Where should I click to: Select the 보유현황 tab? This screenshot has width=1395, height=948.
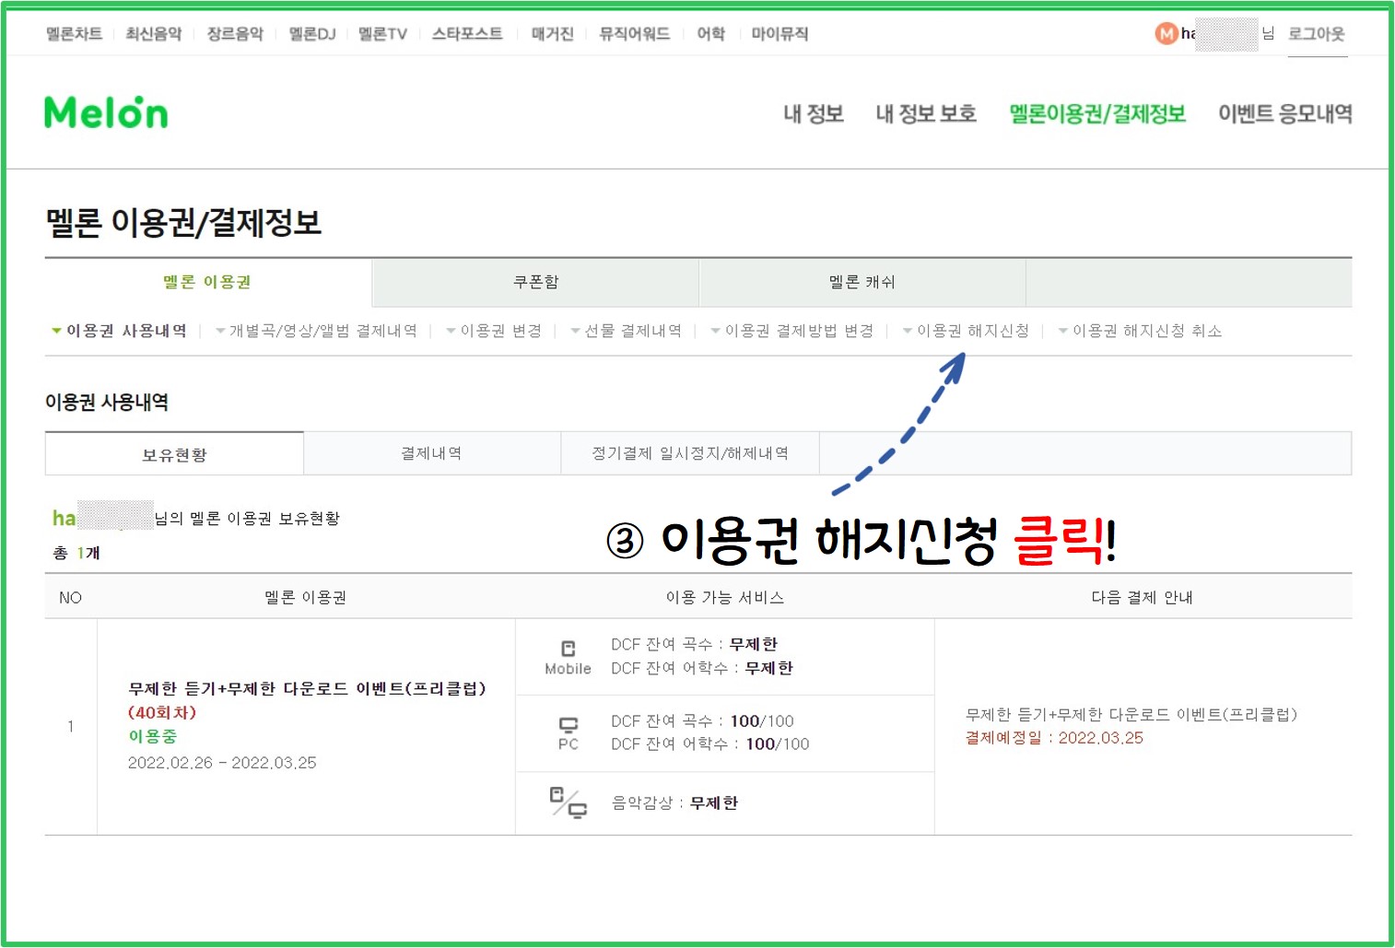(x=175, y=454)
